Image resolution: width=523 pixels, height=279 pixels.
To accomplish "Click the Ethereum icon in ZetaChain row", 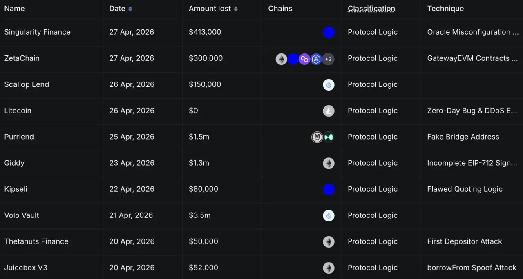I will [x=281, y=59].
